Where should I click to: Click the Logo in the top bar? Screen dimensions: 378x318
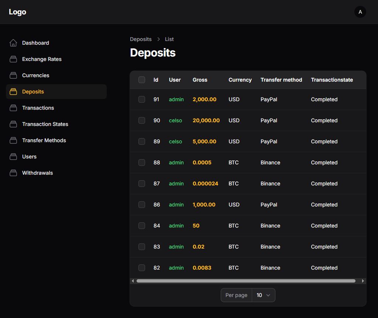click(x=17, y=12)
